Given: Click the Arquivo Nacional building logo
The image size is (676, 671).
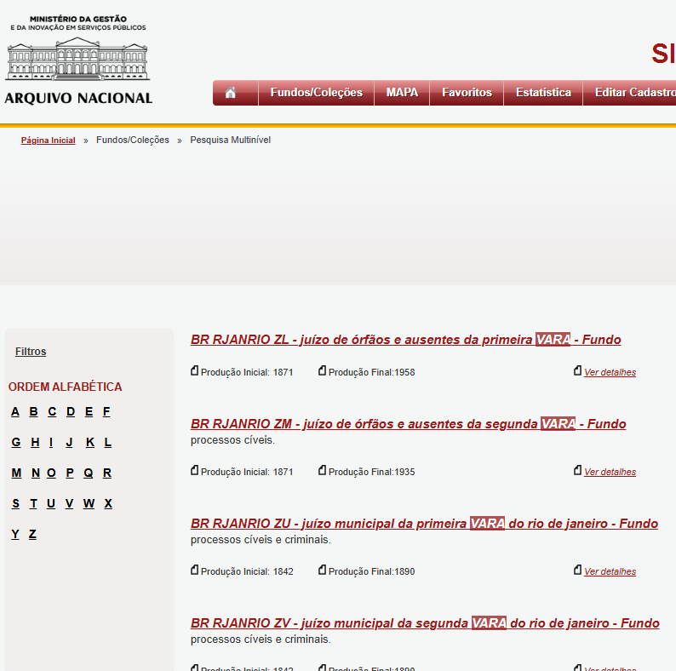Looking at the screenshot, I should tap(78, 60).
